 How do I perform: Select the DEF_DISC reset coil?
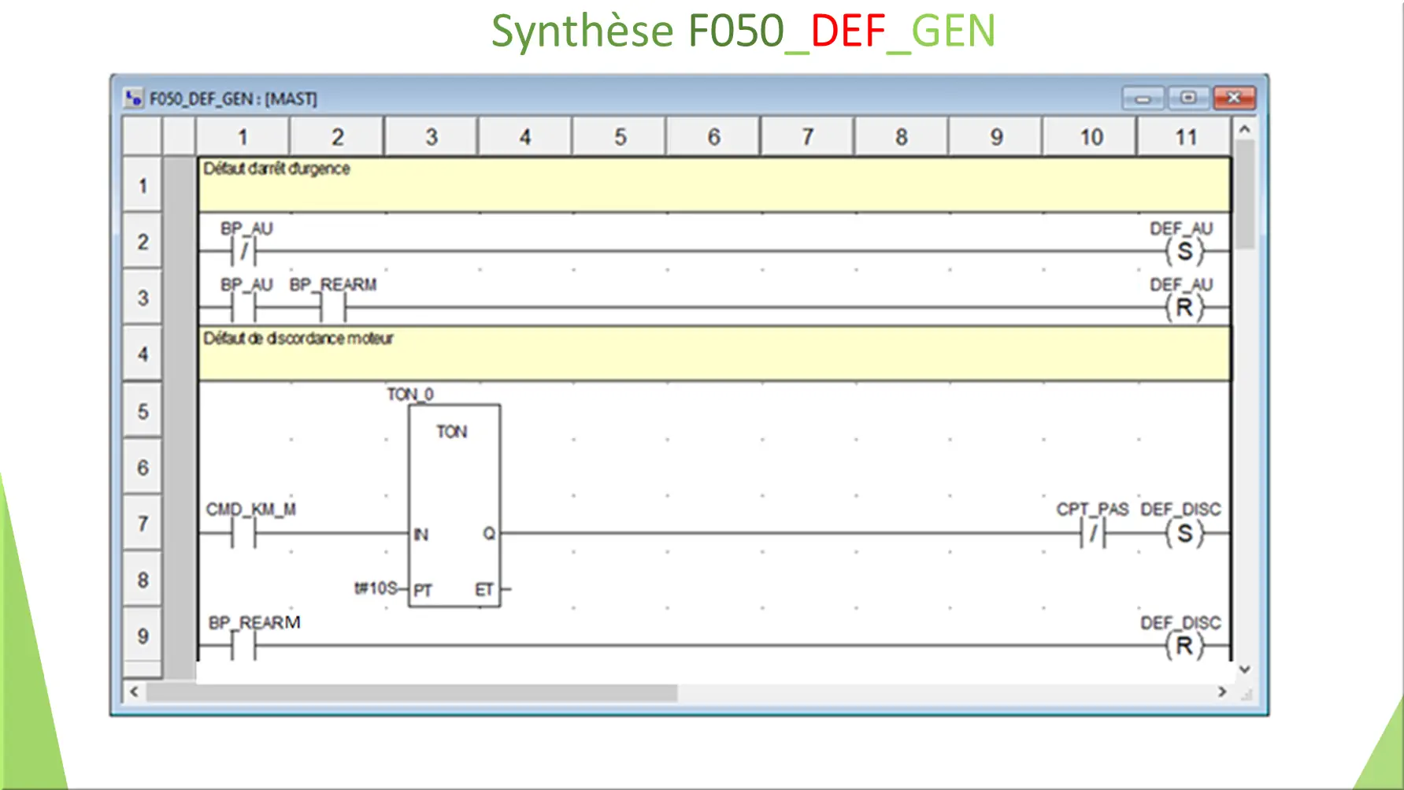pos(1185,647)
